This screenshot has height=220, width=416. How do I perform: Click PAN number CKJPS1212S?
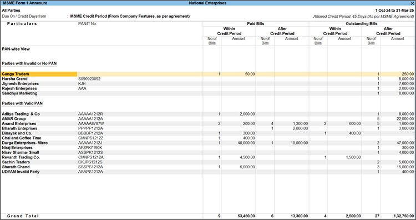90,162
